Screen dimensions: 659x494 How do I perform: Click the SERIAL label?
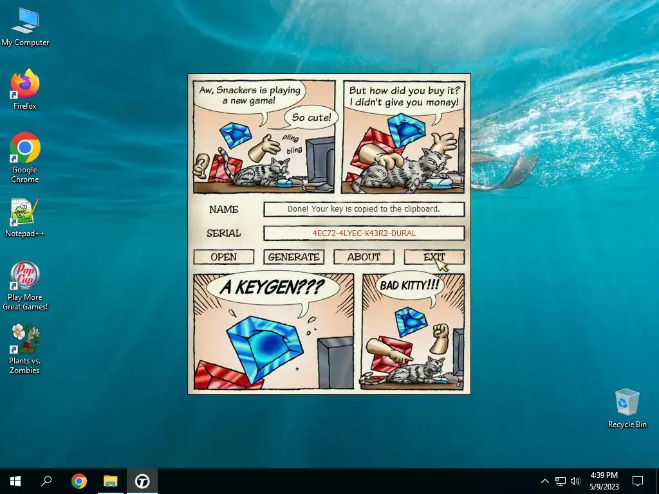(x=223, y=233)
